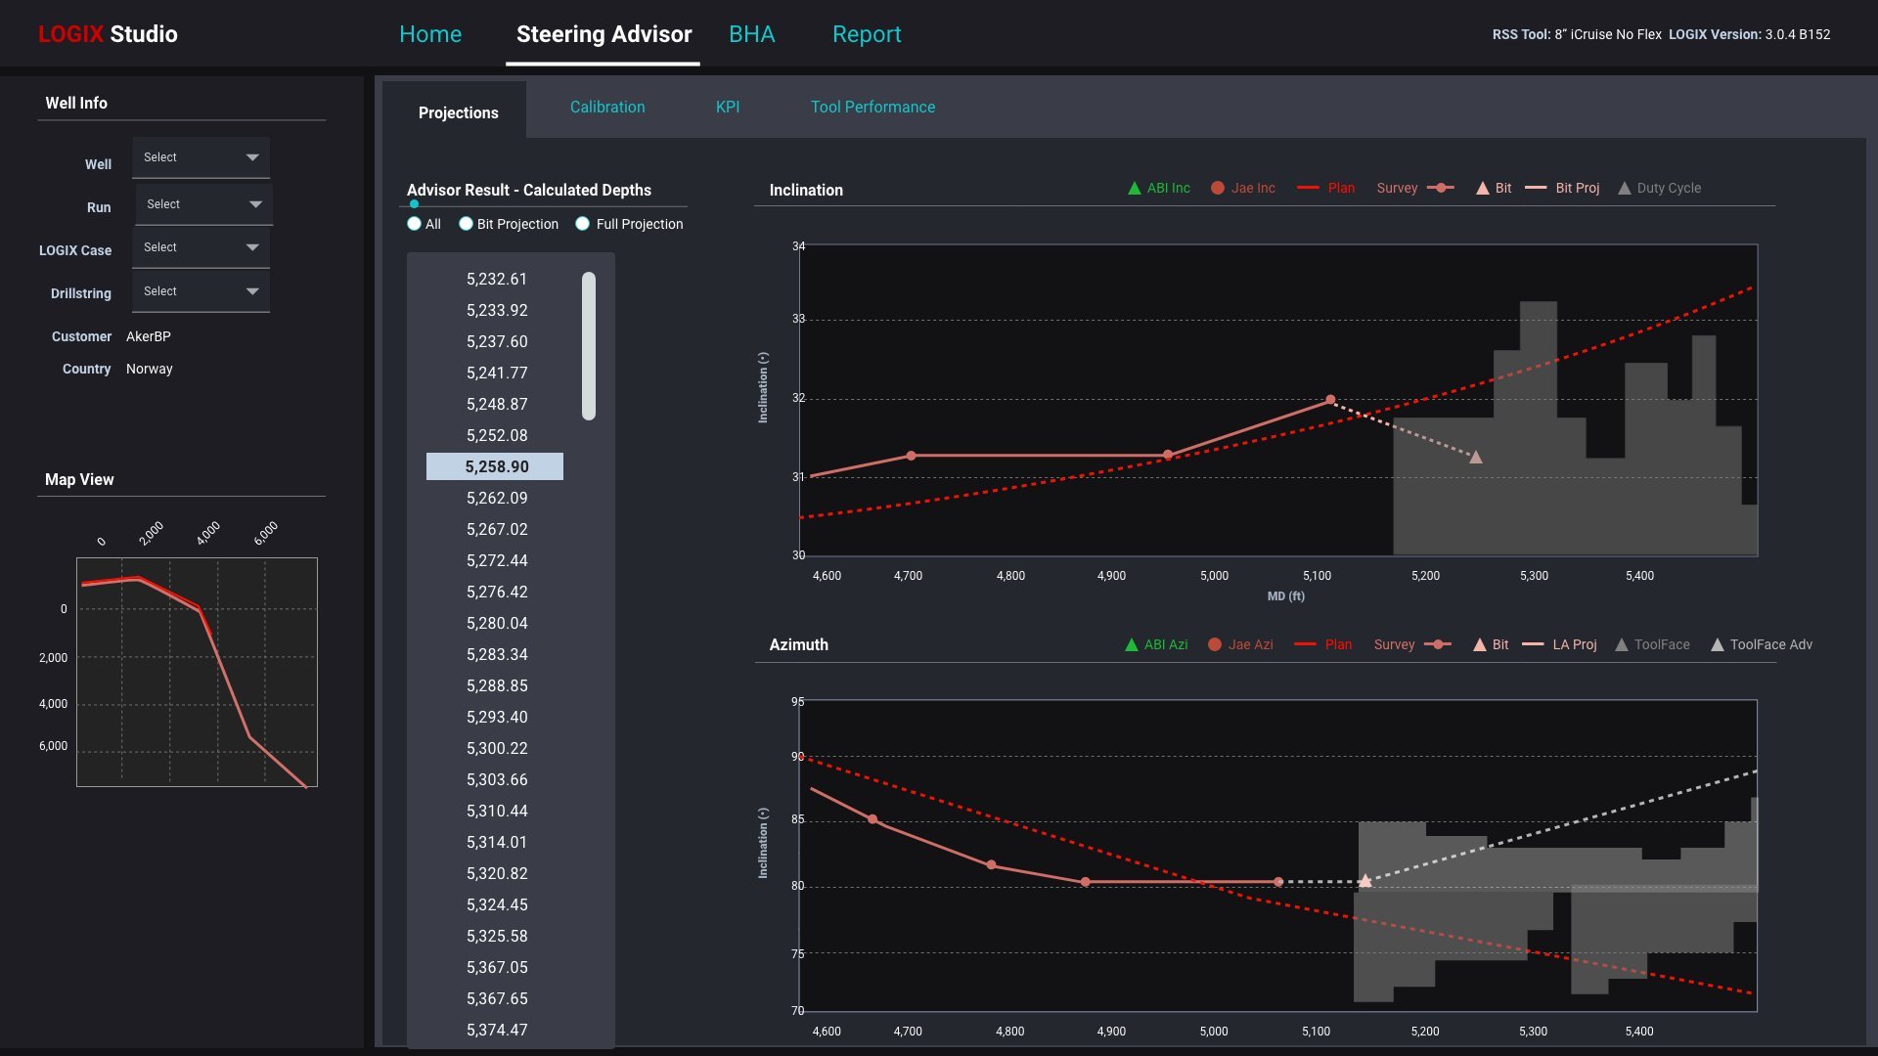The image size is (1878, 1056).
Task: Toggle ABI Inc green triangle legend icon
Action: 1134,189
